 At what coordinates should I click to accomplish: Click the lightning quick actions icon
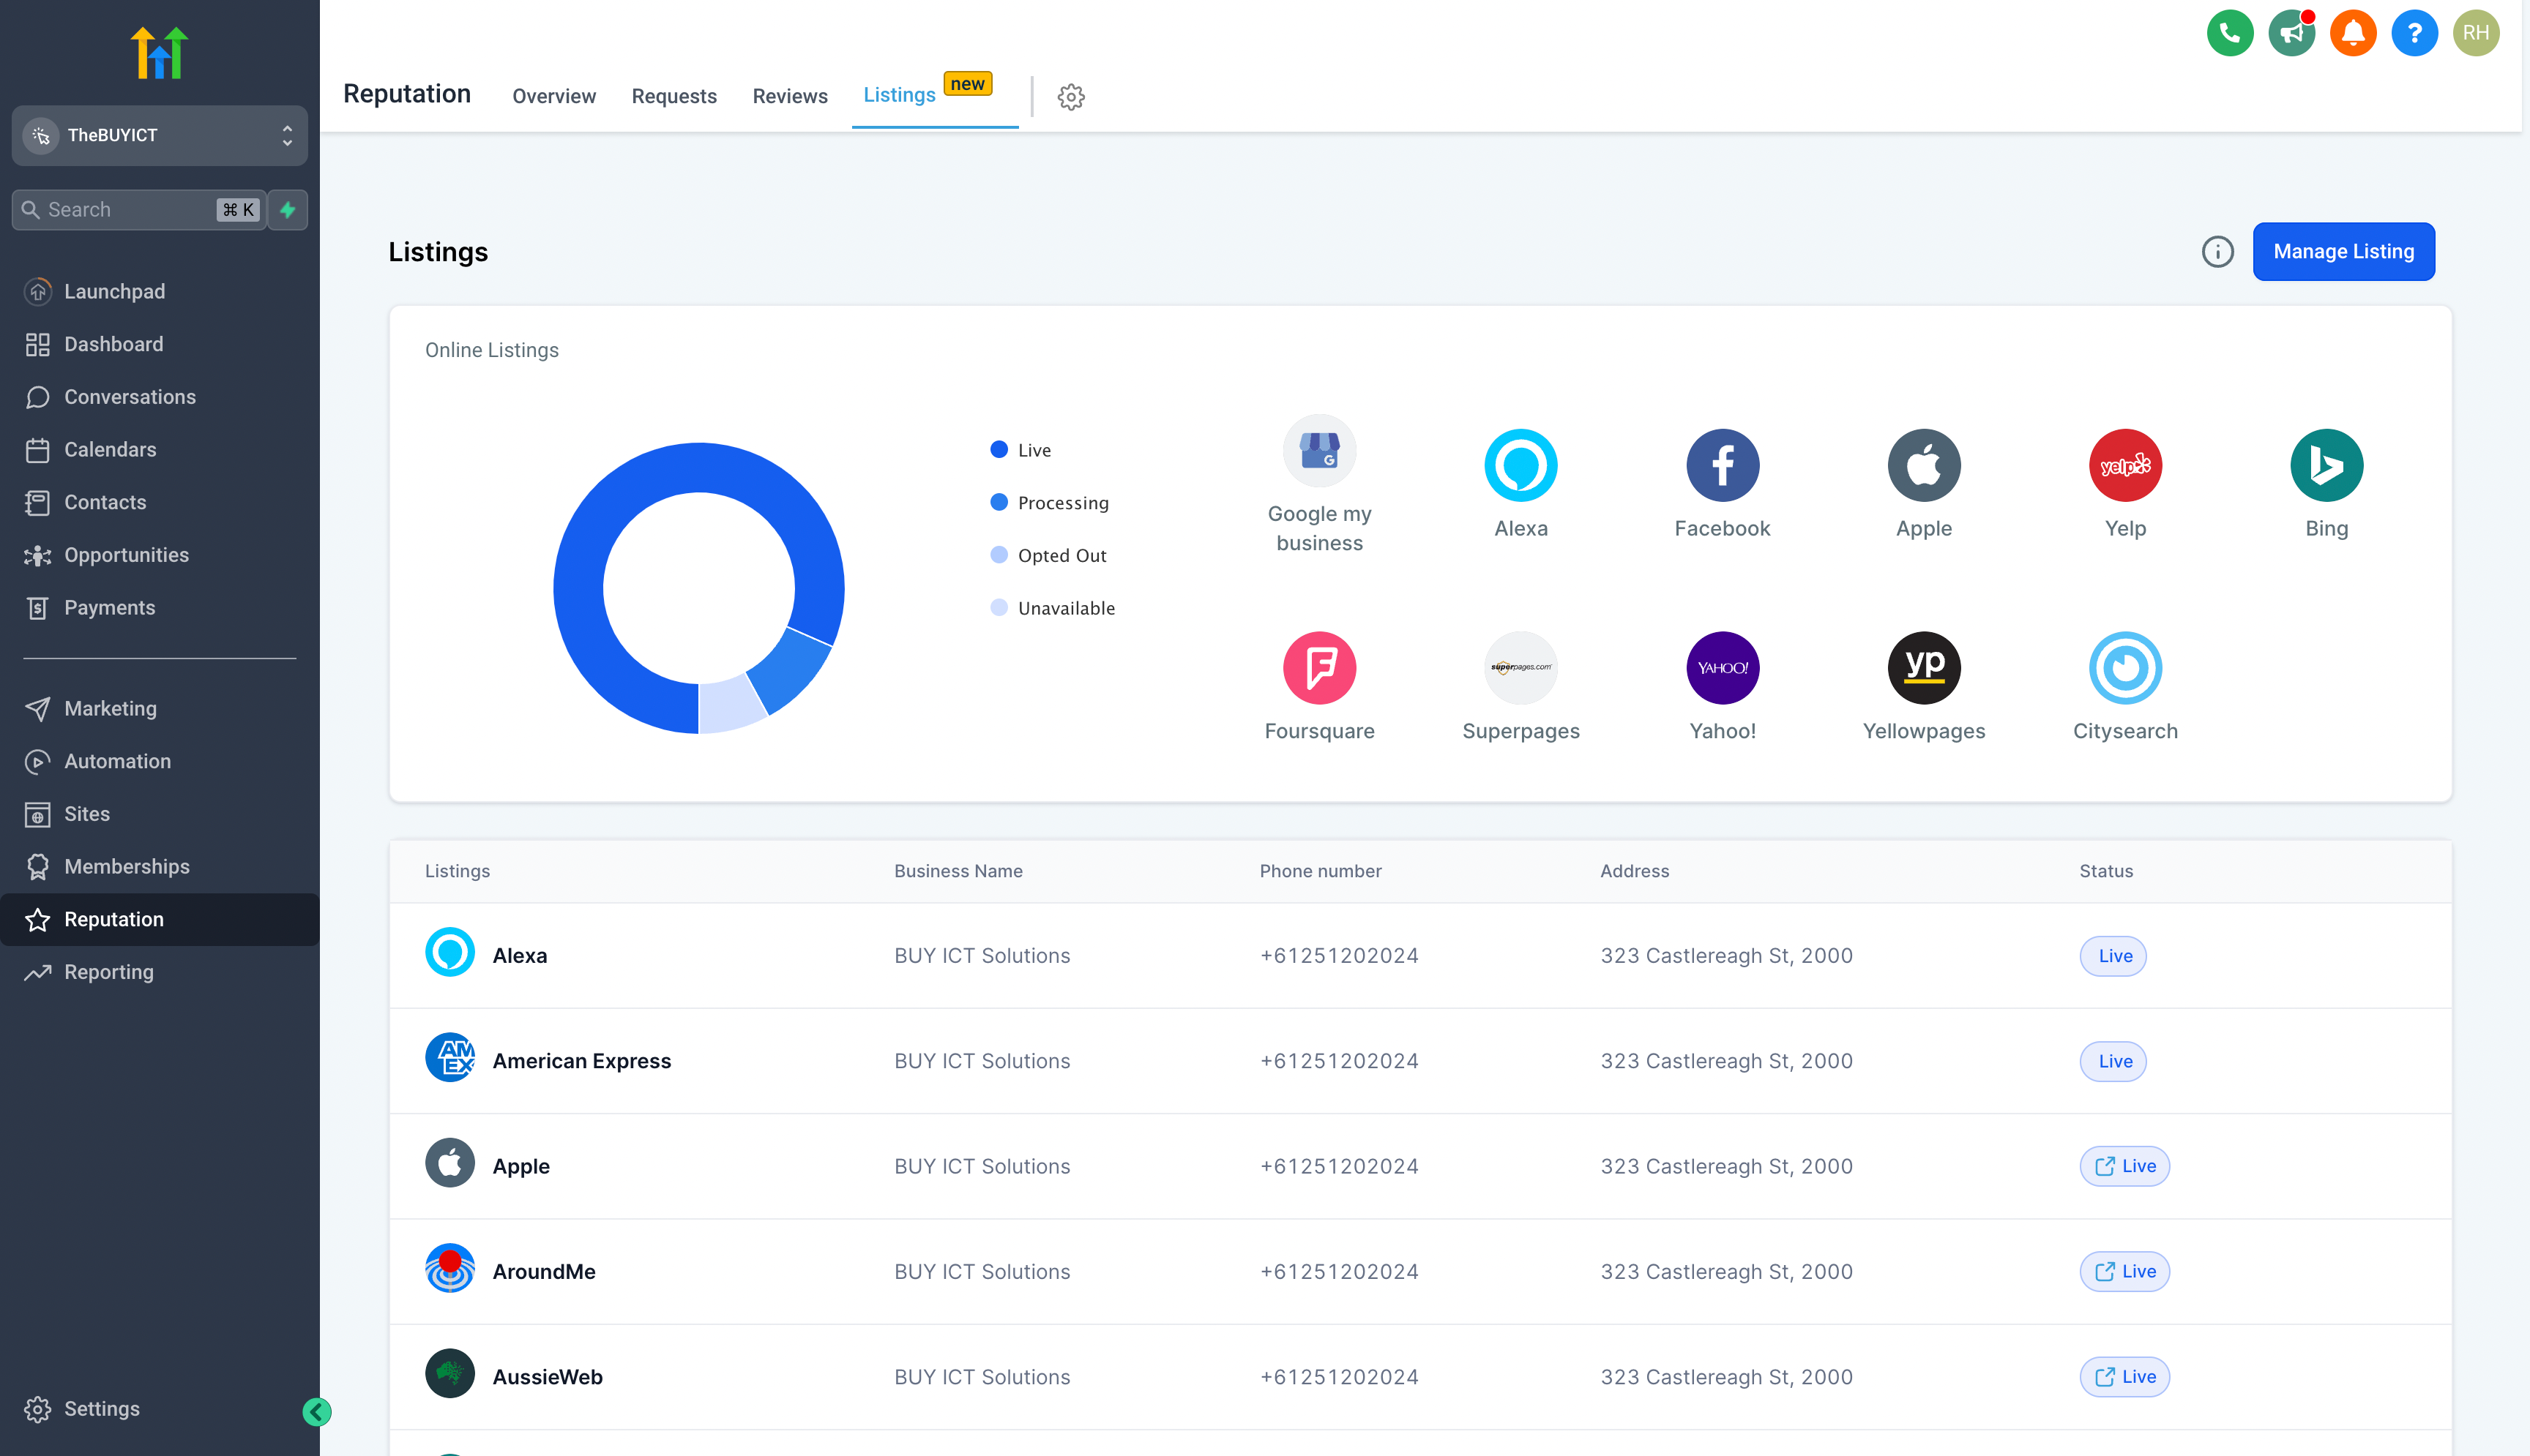288,210
